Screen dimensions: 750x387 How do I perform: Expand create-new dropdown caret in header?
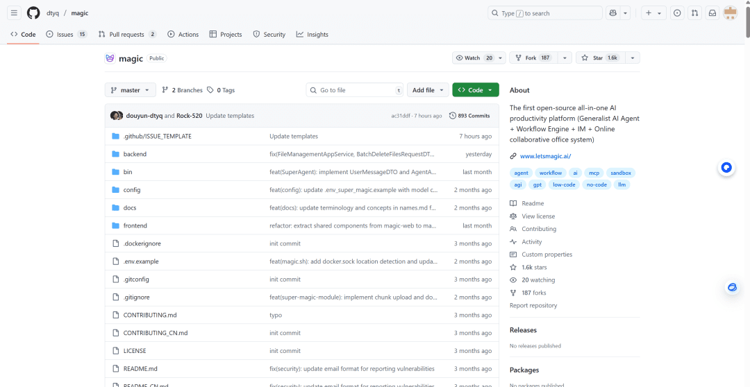[659, 13]
